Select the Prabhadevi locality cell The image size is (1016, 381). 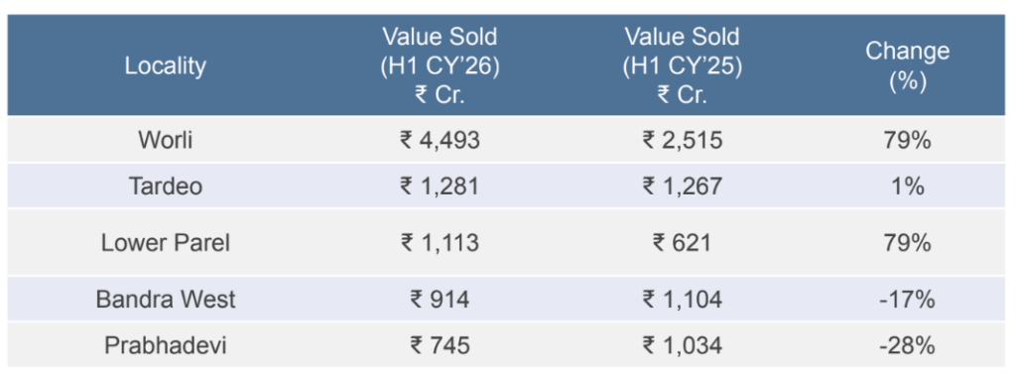166,345
